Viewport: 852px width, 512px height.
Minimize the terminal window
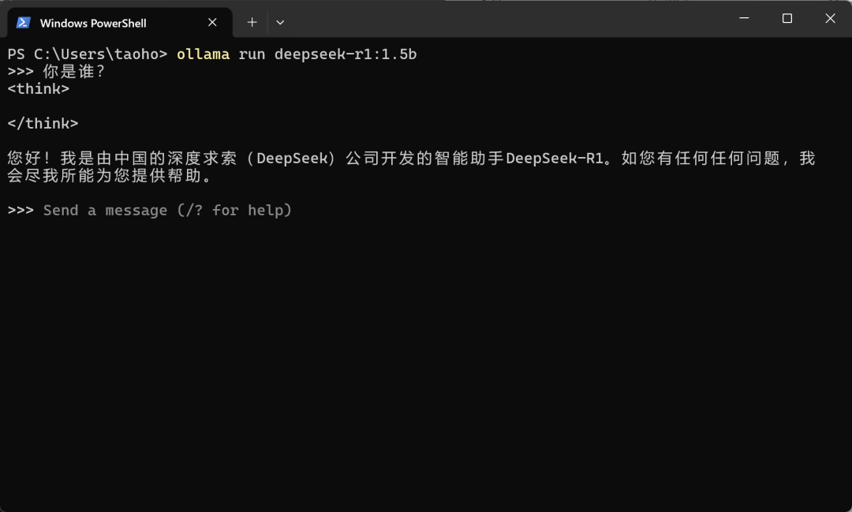743,18
